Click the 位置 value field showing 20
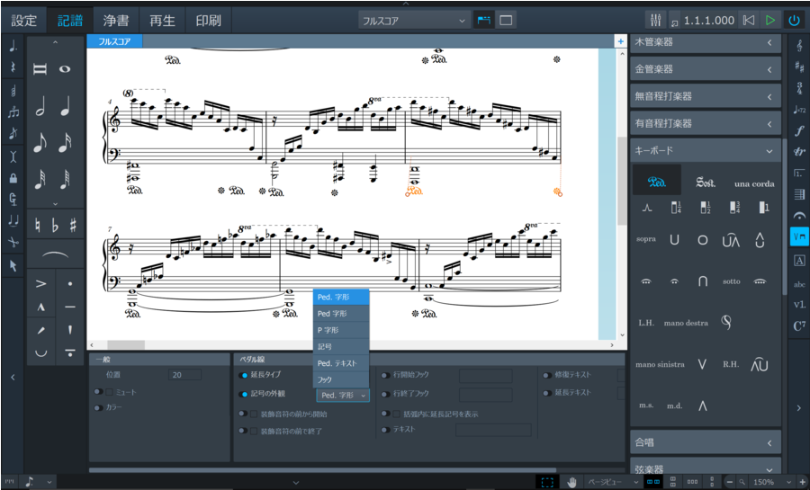Viewport: 810px width, 490px height. pyautogui.click(x=184, y=375)
